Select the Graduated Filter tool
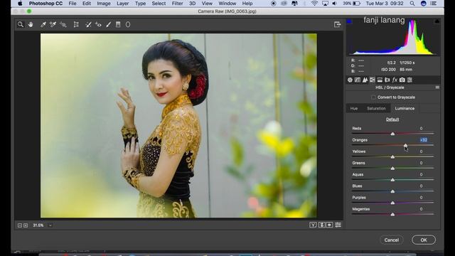 [118, 25]
